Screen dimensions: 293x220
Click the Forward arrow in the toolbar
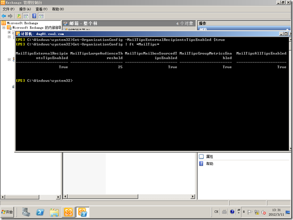point(10,16)
